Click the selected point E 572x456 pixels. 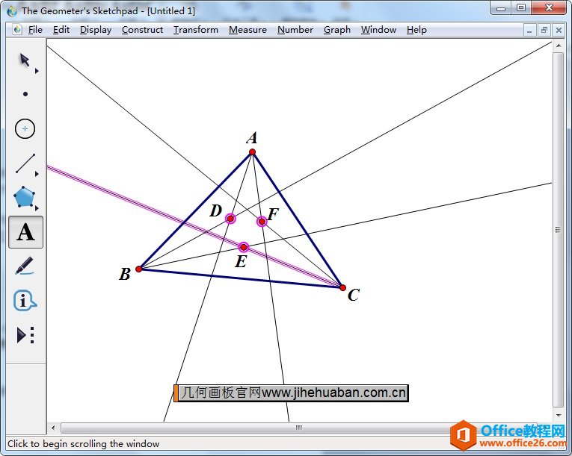[x=243, y=247]
